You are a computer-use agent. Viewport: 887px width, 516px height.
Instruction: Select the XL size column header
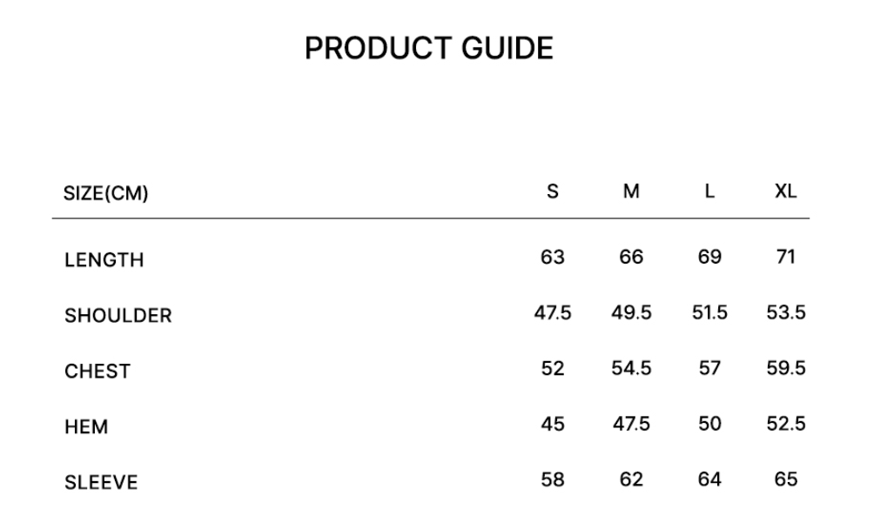[x=785, y=191]
